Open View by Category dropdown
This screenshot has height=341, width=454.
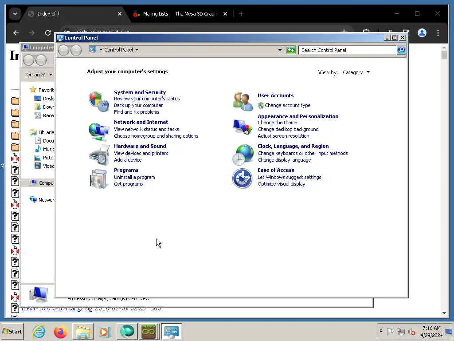click(x=356, y=72)
